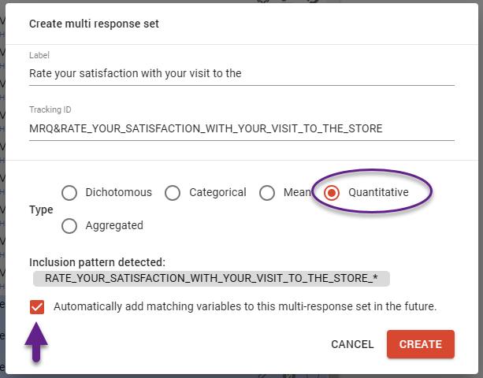Screen dimensions: 483x378
Task: Uncheck the automatically add matching variables checkbox
Action: click(x=37, y=307)
